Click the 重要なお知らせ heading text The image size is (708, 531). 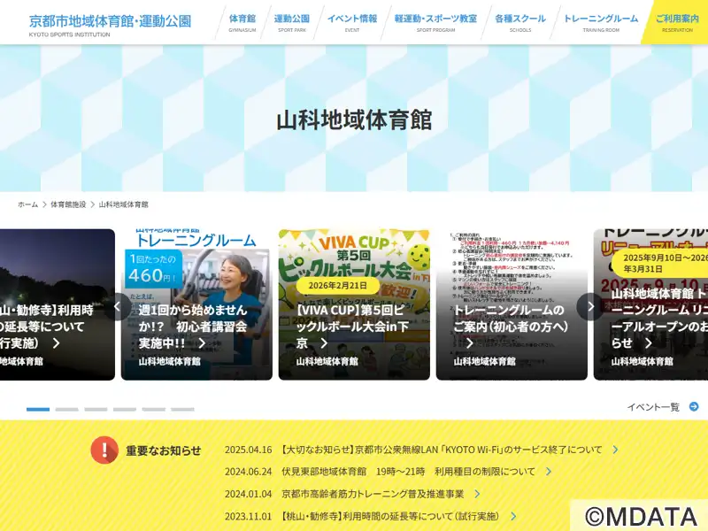coord(164,450)
